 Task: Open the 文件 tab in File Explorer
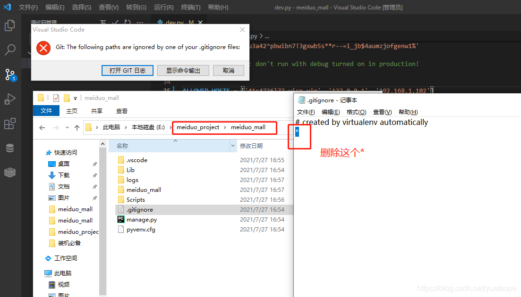[x=46, y=111]
